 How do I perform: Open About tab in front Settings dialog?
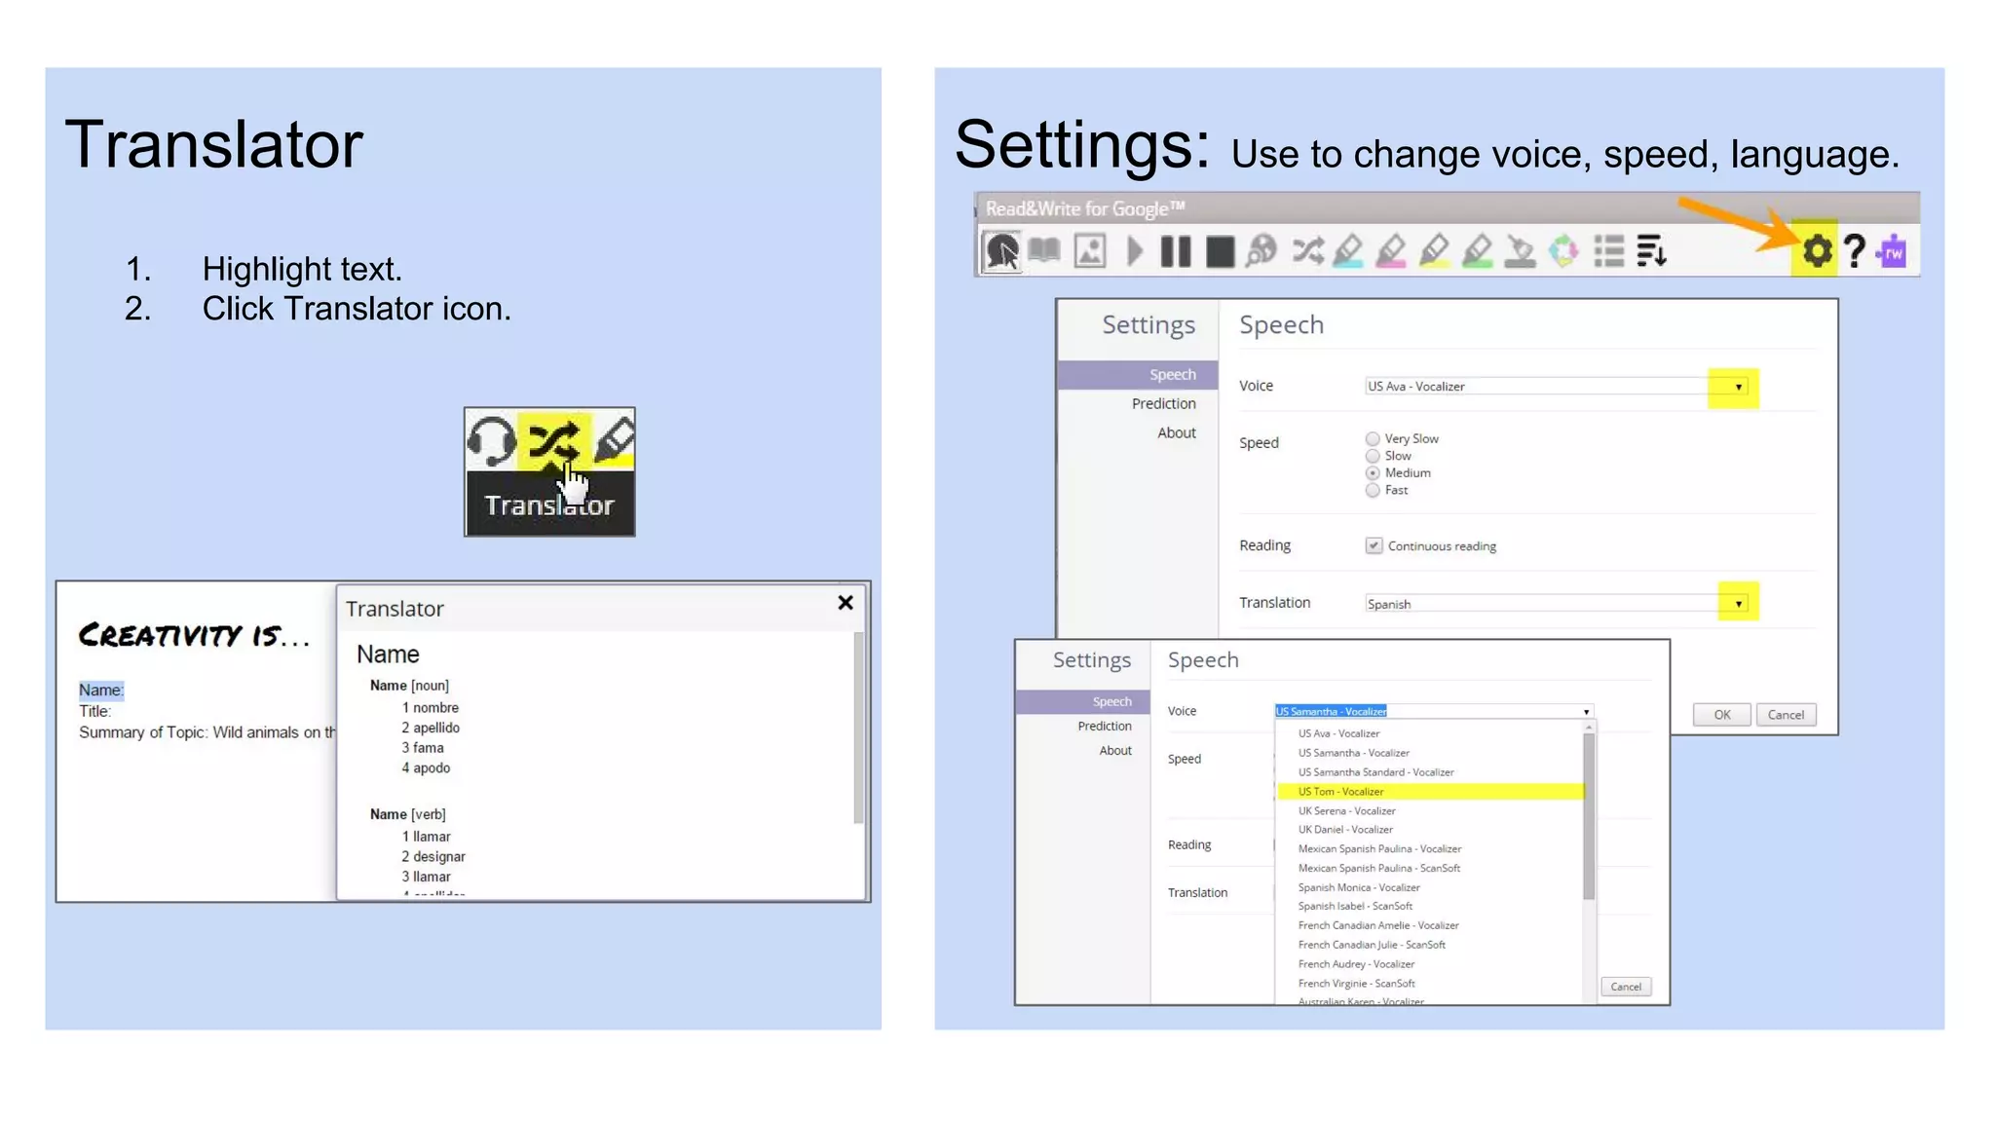click(1115, 750)
